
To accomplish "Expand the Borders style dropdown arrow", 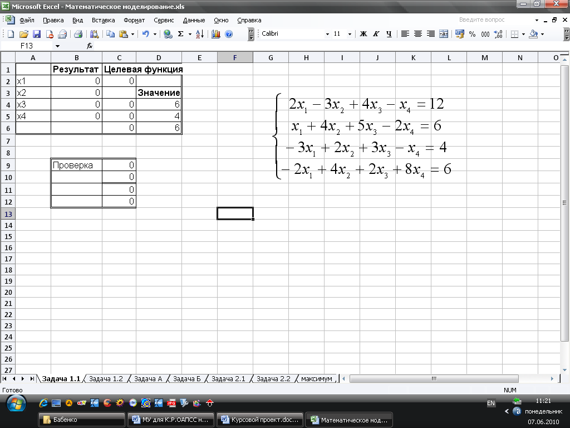I will (523, 34).
